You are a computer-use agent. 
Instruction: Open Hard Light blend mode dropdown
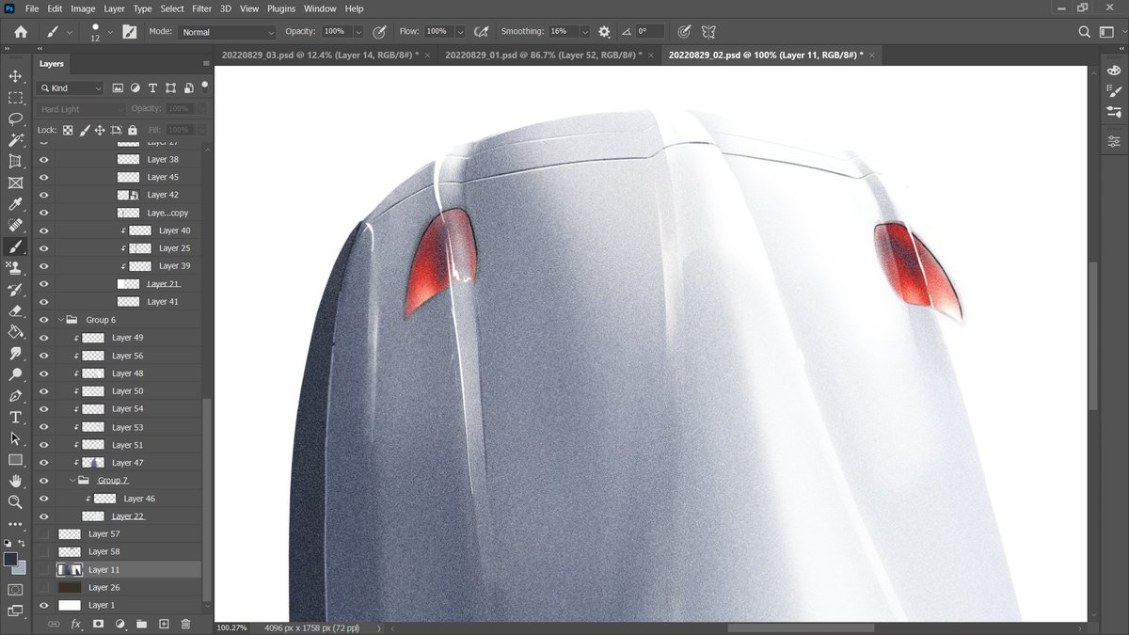(x=80, y=109)
